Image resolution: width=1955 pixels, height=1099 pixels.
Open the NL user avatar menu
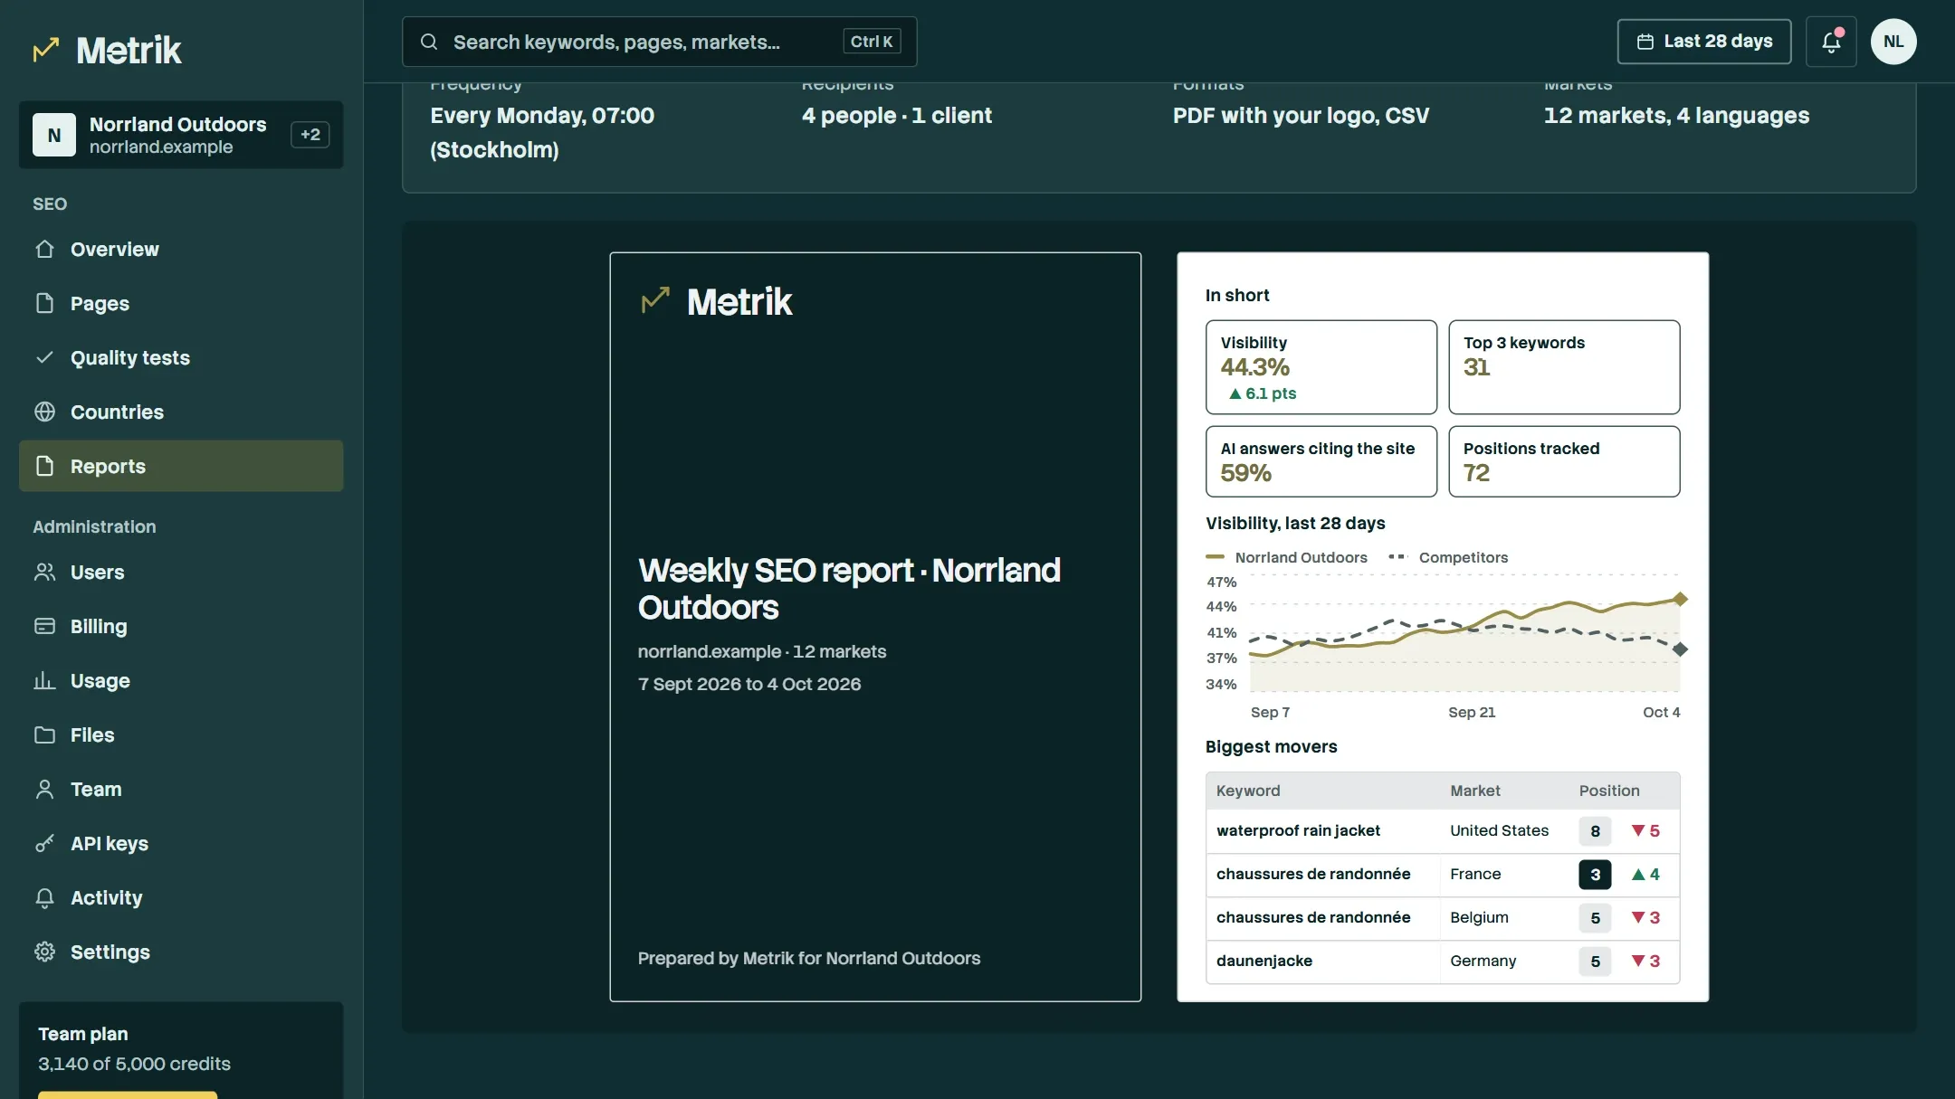(1893, 42)
